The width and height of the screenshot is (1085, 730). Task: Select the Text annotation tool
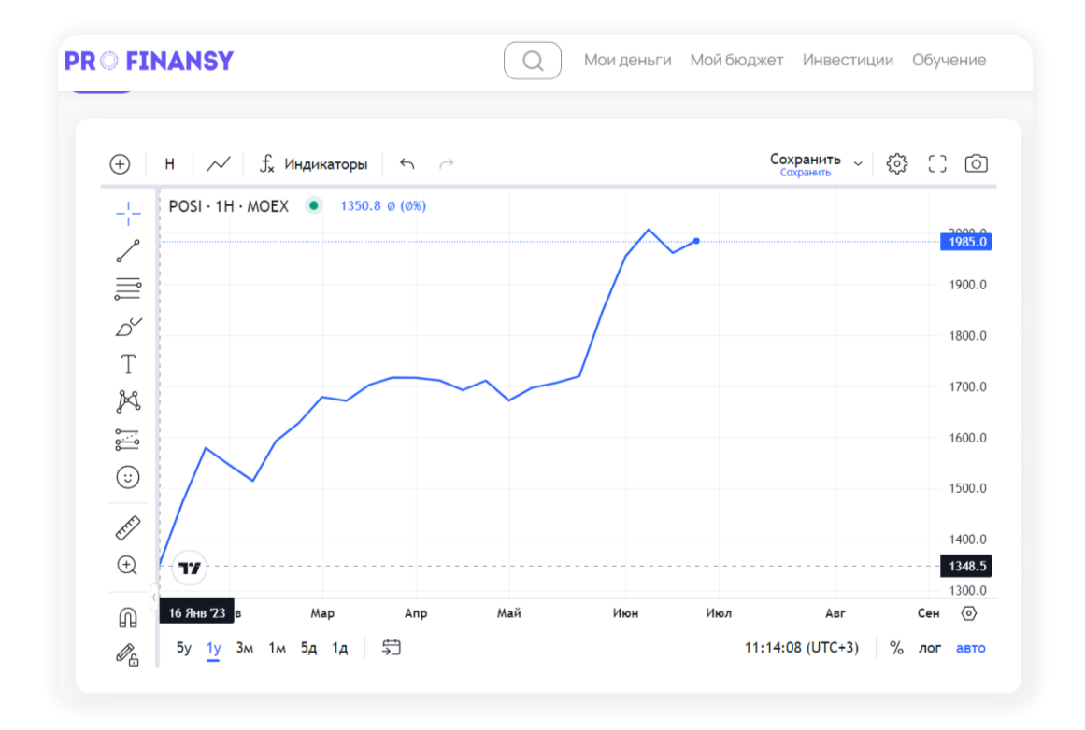[128, 364]
